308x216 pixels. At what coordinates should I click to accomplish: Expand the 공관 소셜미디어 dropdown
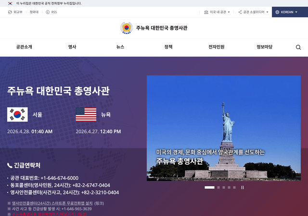[x=253, y=12]
